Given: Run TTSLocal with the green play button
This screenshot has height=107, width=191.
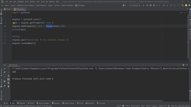Looking at the screenshot, I should tap(144, 5).
